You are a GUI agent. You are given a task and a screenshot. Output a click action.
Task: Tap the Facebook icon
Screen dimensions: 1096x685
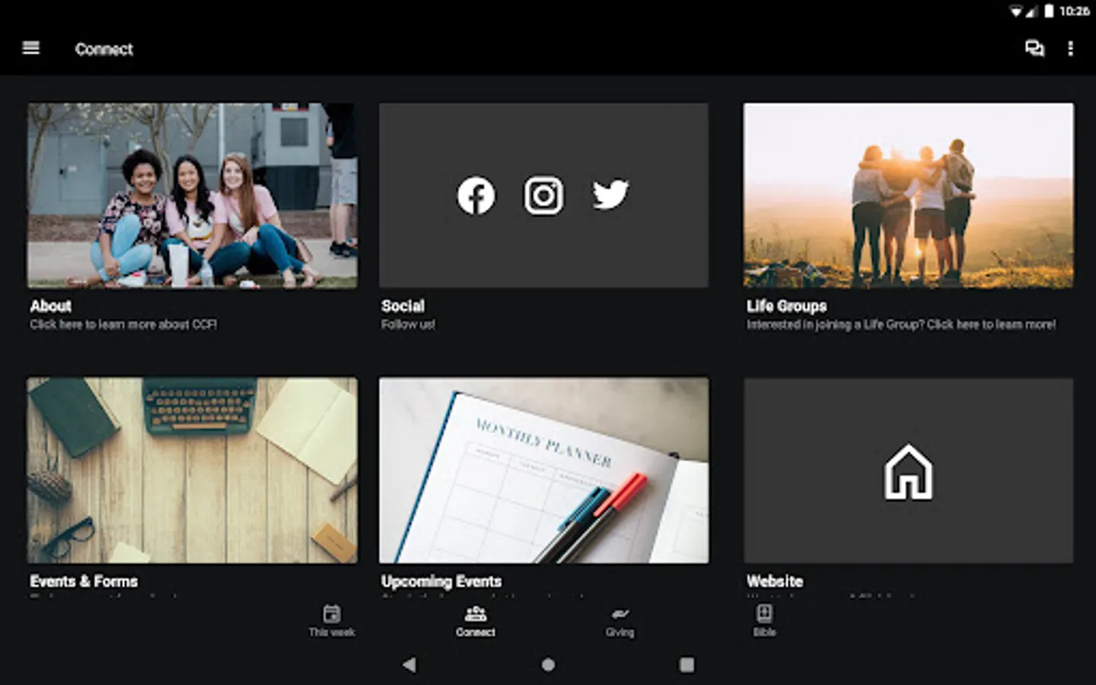(476, 196)
